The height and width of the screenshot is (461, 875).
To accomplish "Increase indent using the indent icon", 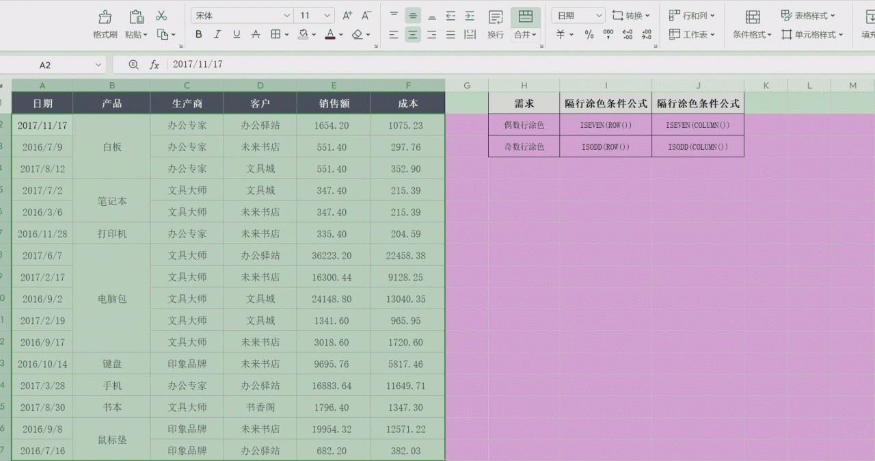I will coord(470,15).
